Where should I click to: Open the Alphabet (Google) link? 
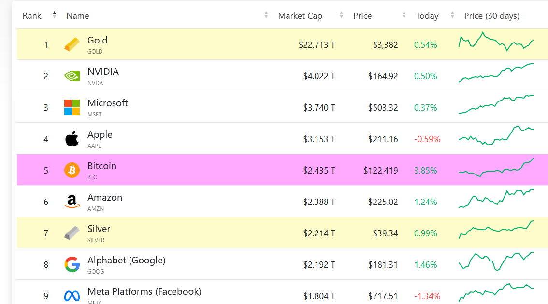[x=126, y=260]
